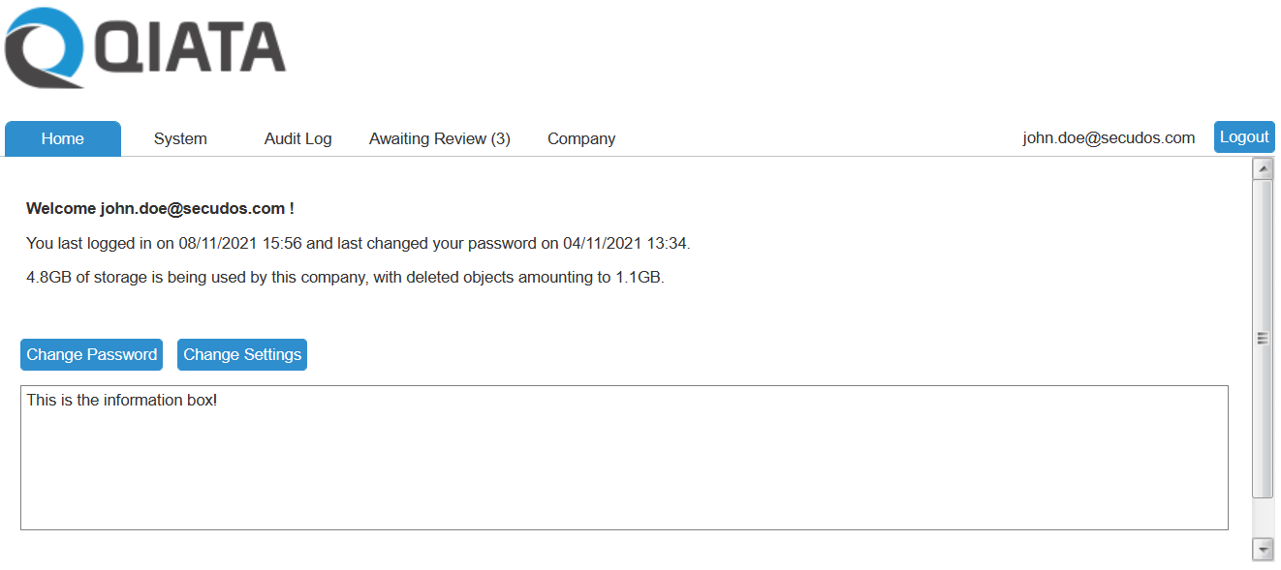The height and width of the screenshot is (570, 1281).
Task: Open Change Settings
Action: [242, 354]
